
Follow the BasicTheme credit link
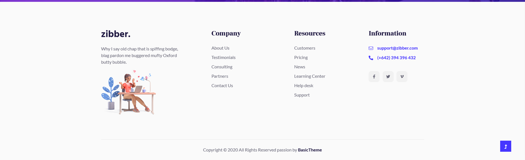310,150
